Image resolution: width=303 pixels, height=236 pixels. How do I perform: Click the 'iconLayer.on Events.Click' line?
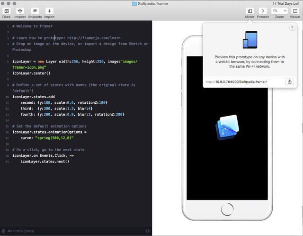coord(43,155)
